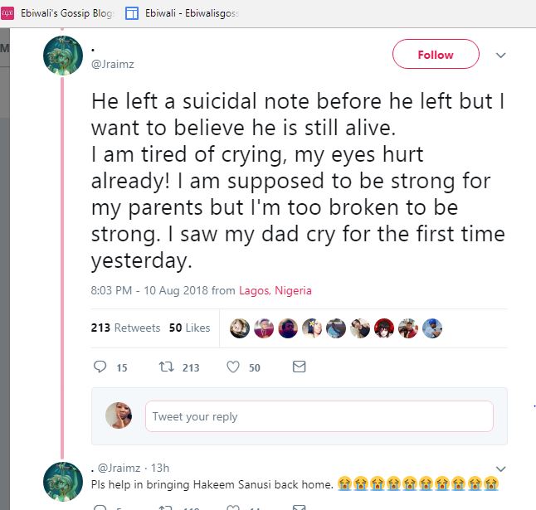Click last liker avatar in likes row
The image size is (536, 510).
[431, 328]
